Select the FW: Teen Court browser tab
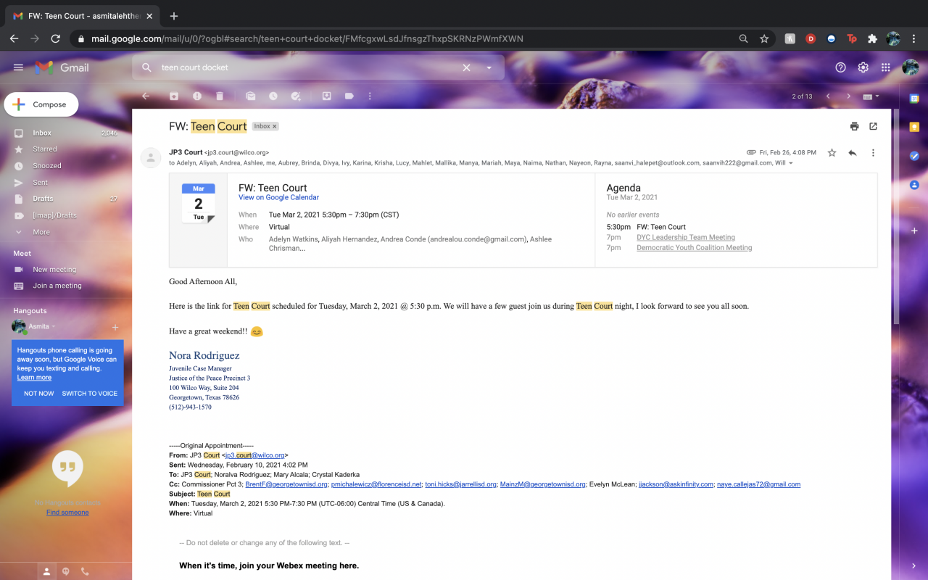The width and height of the screenshot is (928, 580). (81, 16)
